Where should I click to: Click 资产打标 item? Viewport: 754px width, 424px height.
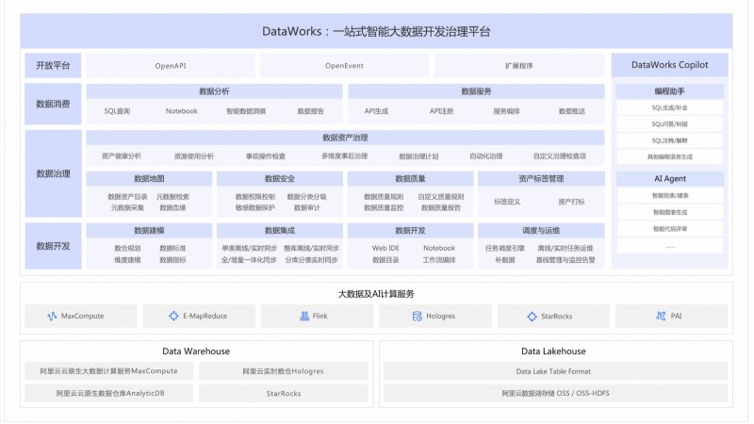(571, 202)
